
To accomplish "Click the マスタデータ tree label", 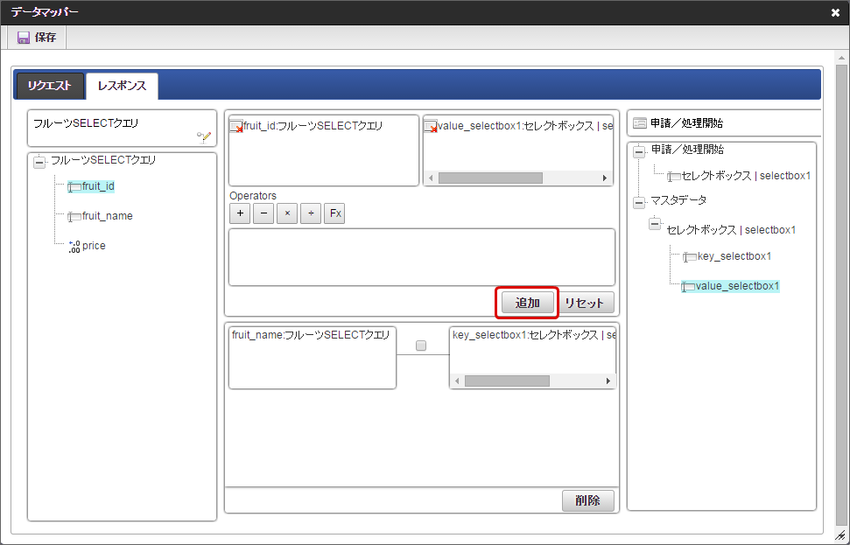I will pos(678,200).
